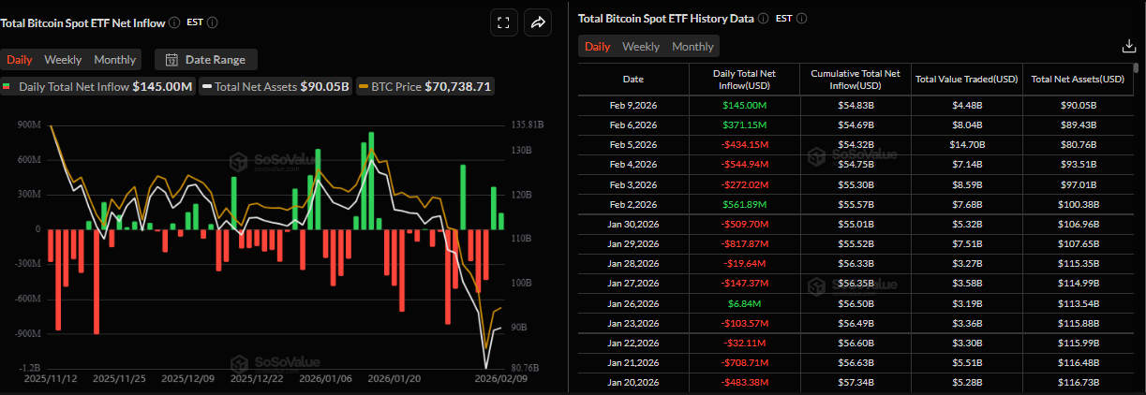
Task: Click the info icon beside the History Data title
Action: (763, 18)
